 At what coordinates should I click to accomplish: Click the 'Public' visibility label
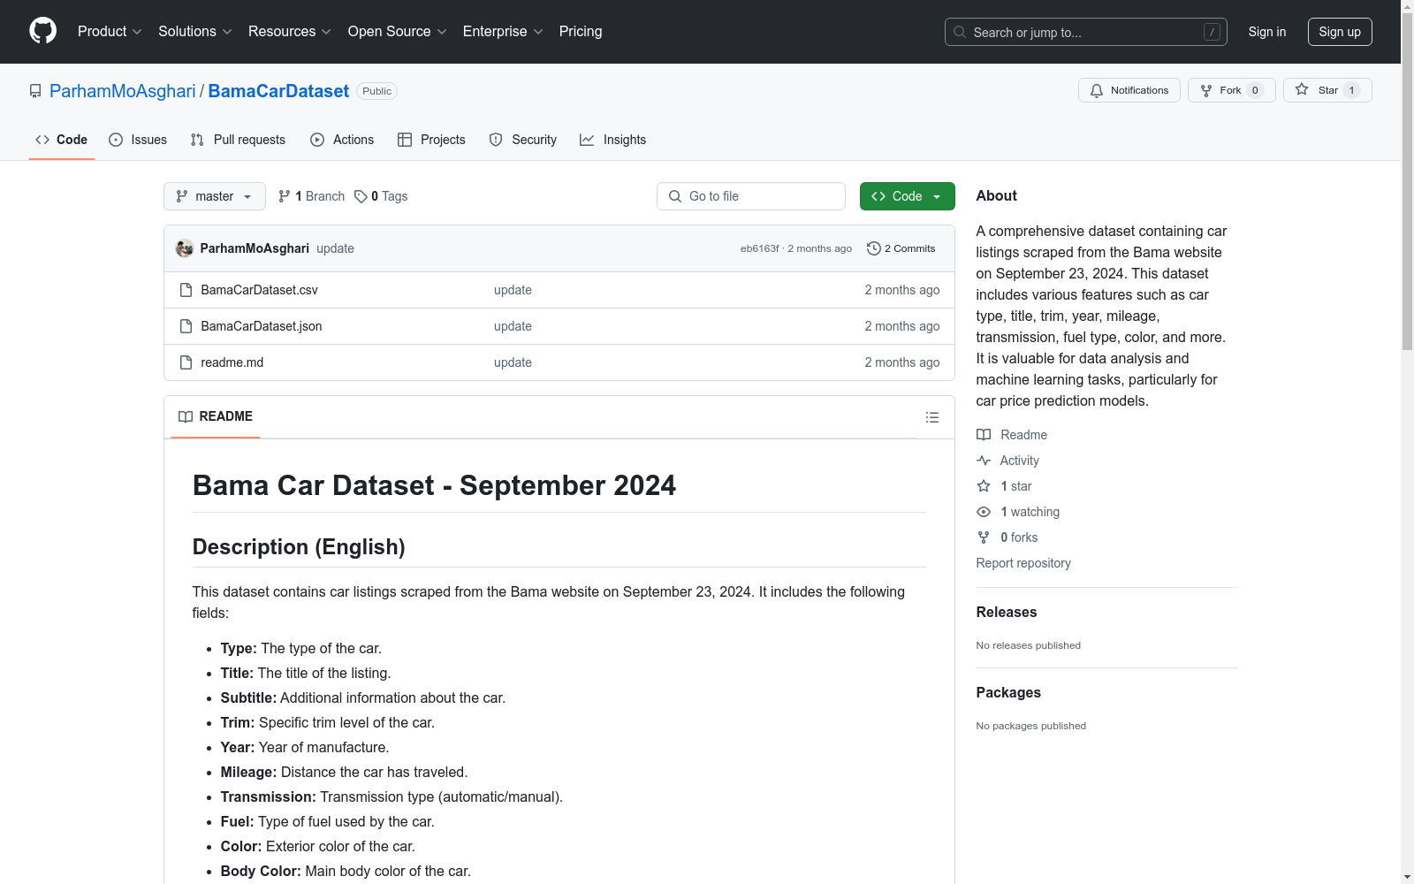point(377,91)
